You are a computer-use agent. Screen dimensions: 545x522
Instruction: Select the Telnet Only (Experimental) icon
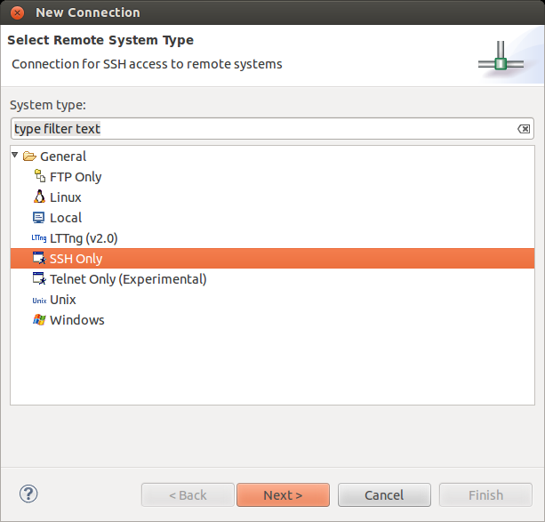click(39, 279)
